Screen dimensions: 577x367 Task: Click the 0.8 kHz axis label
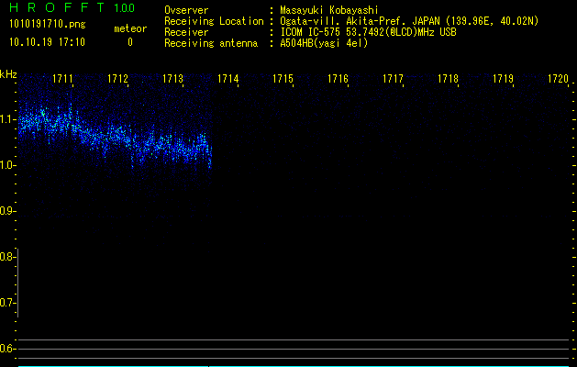7,257
